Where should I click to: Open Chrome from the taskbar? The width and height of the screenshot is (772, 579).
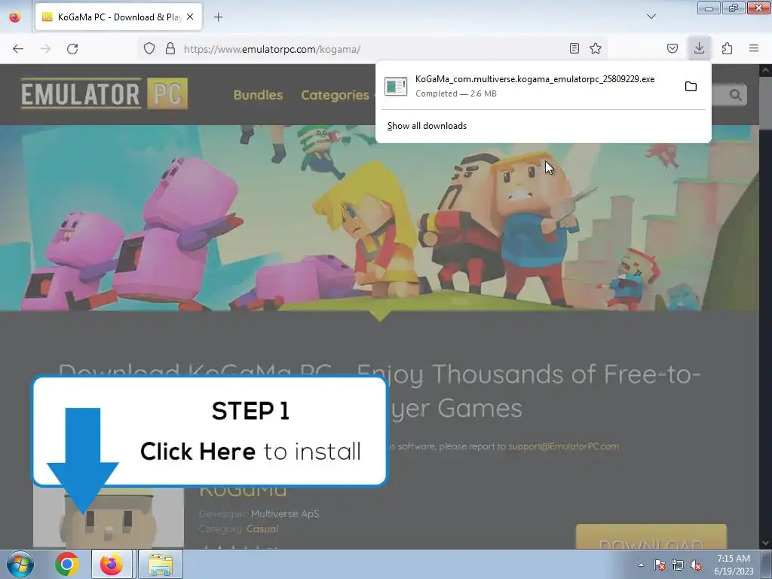coord(67,564)
